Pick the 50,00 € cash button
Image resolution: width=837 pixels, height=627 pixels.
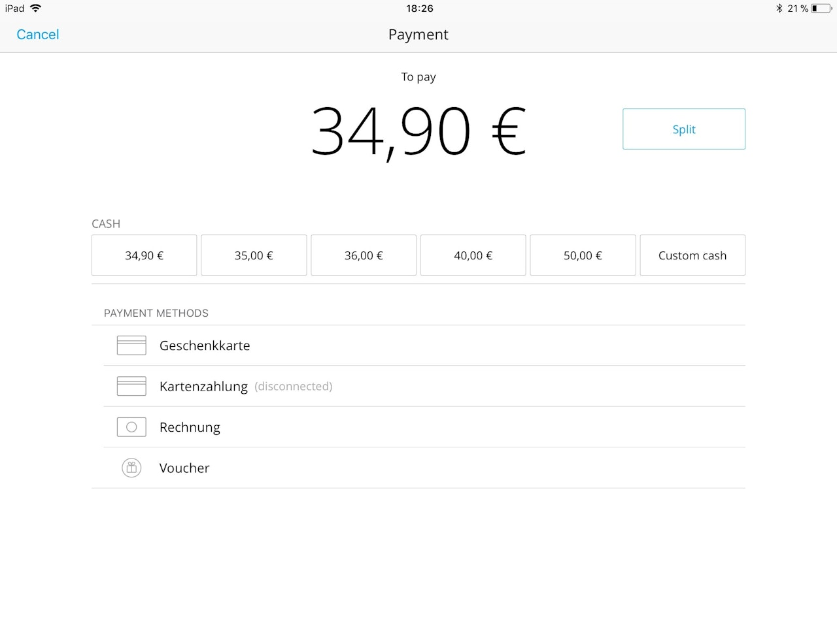point(583,255)
